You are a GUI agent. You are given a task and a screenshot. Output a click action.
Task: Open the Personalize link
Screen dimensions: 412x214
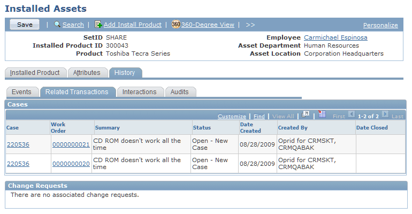click(380, 25)
